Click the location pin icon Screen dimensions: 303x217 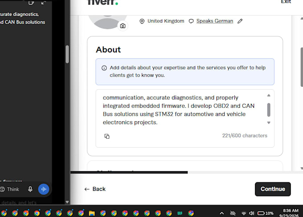[142, 21]
